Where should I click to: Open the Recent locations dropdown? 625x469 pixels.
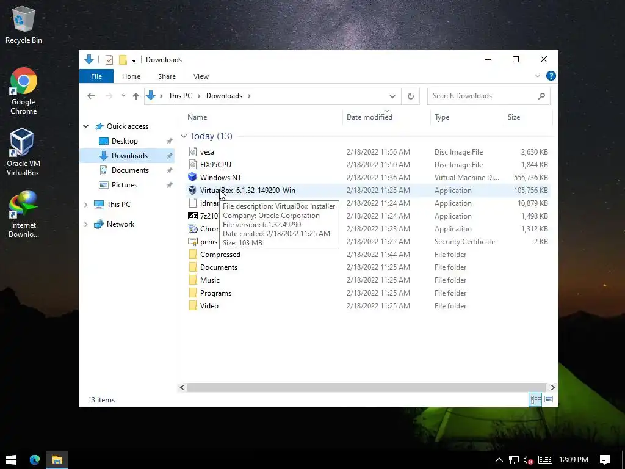tap(123, 96)
